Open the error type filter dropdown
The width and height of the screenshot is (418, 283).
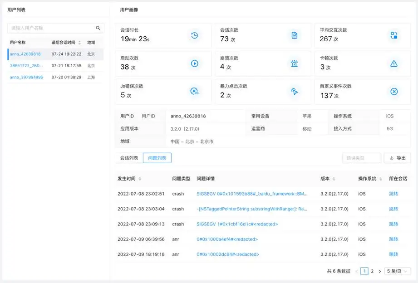tap(361, 158)
